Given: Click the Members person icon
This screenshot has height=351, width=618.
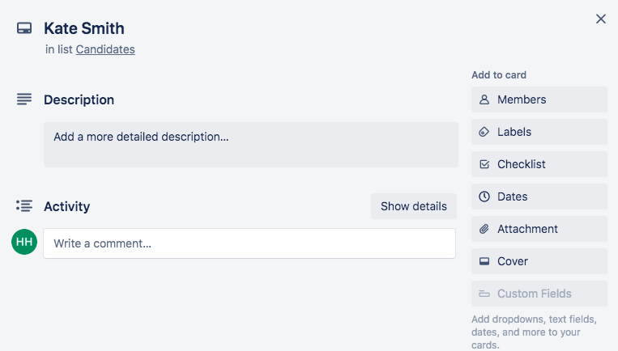Looking at the screenshot, I should (484, 99).
